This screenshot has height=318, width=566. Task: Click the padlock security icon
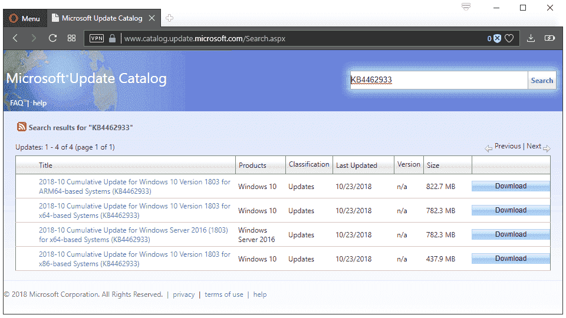pos(112,38)
